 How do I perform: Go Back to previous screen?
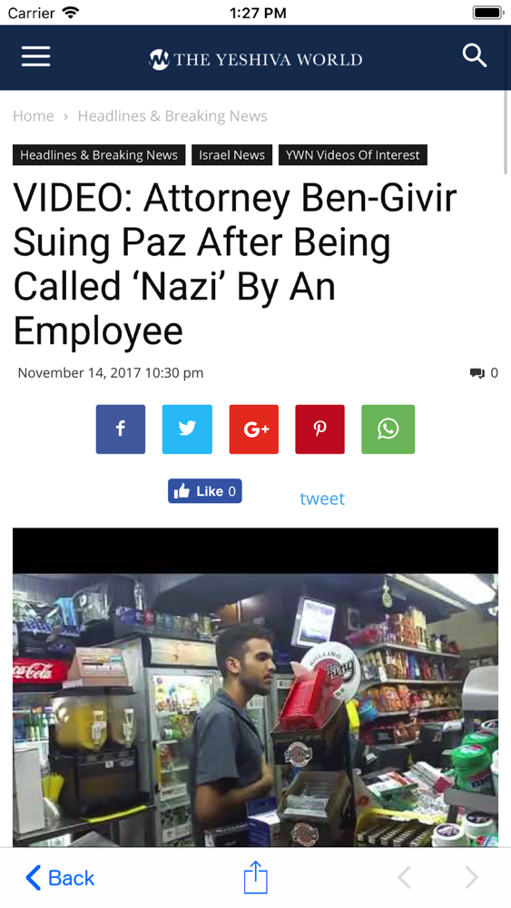[x=60, y=878]
